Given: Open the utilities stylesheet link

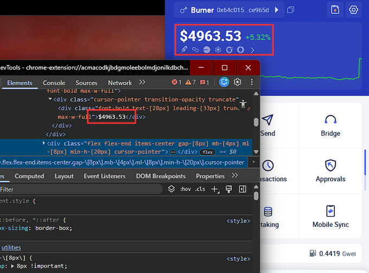Looking at the screenshot, I should (x=11, y=247).
